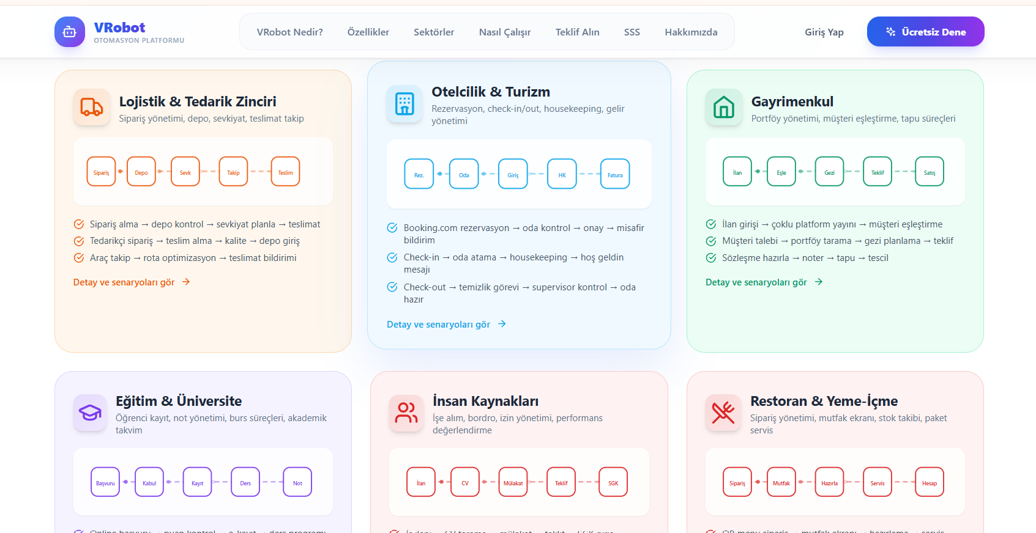Click the İnsan Kaynakları heading
This screenshot has width=1036, height=533.
(x=486, y=401)
